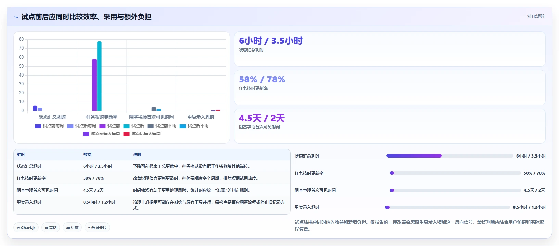
Task: Select the 任务按时更新率 table row label
Action: tap(31, 178)
